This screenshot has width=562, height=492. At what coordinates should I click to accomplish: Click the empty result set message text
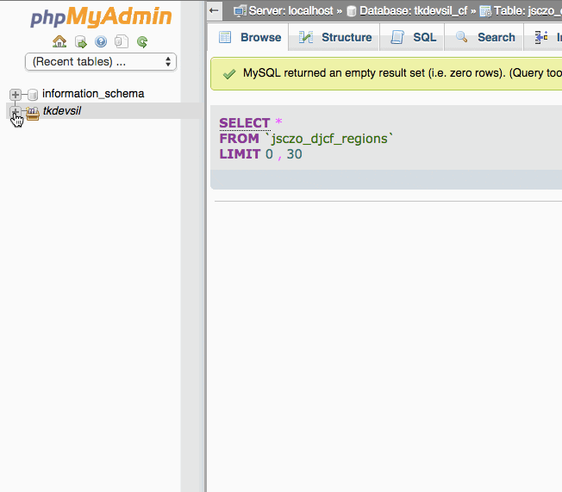pyautogui.click(x=403, y=73)
